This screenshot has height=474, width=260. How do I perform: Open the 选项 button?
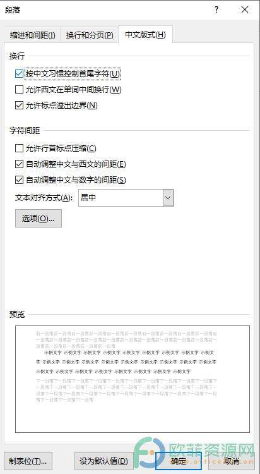tap(38, 218)
